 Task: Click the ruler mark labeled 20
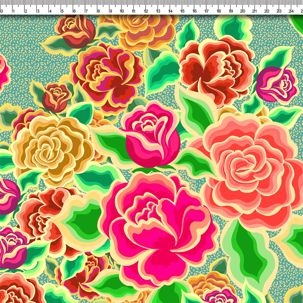[243, 11]
